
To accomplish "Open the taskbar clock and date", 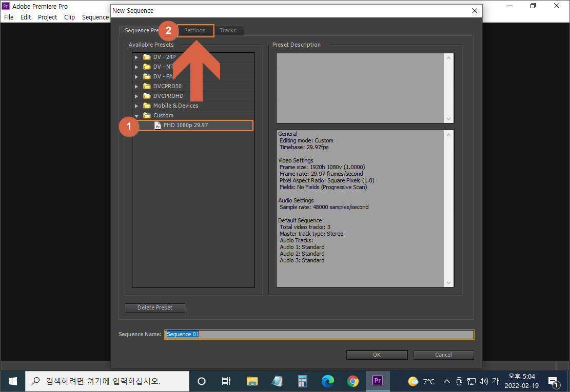I will (522, 381).
